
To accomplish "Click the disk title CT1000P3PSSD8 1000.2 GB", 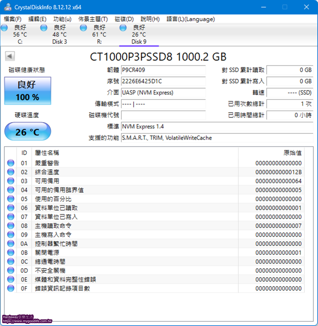I will point(158,57).
